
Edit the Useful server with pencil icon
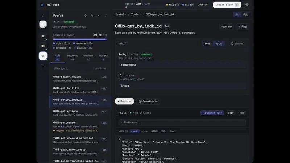pos(92,16)
